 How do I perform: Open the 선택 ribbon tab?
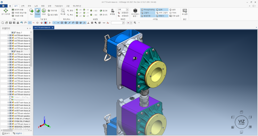(23, 6)
